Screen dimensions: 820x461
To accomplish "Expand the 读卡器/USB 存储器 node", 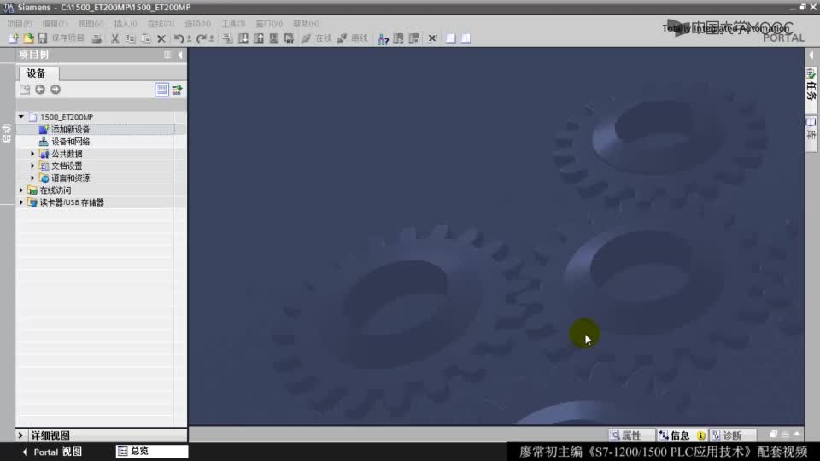I will point(21,202).
